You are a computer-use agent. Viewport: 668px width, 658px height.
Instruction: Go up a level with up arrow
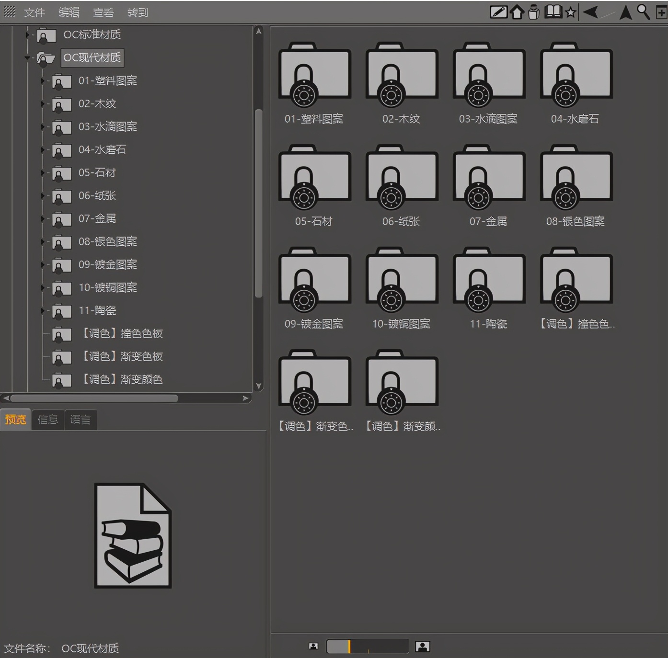point(625,12)
